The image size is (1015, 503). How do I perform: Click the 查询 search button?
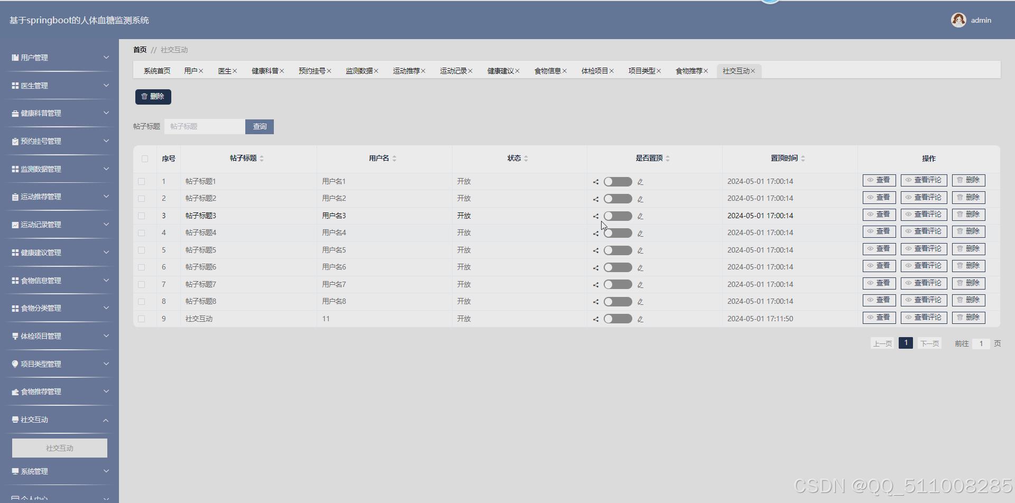click(260, 127)
